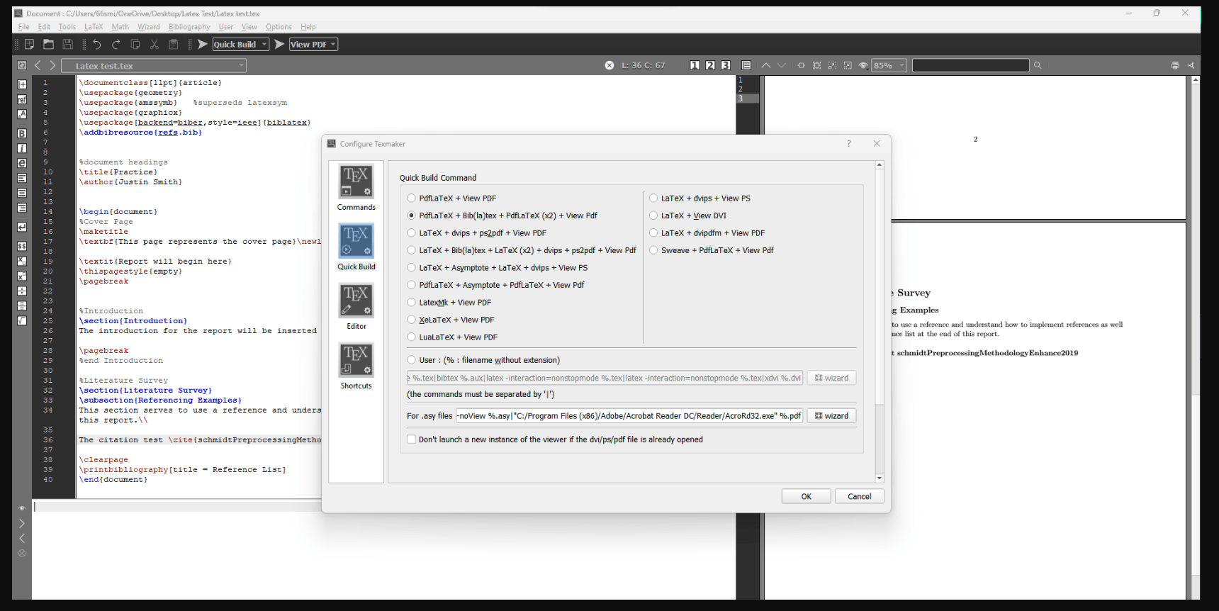1219x611 pixels.
Task: Open the Bibliography menu
Action: pyautogui.click(x=189, y=27)
